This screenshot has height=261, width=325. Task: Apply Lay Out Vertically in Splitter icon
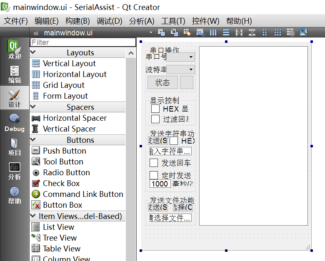(x=252, y=32)
